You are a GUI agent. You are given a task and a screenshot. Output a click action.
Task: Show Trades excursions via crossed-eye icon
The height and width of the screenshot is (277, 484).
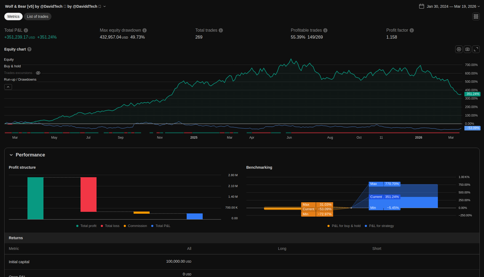pos(38,73)
